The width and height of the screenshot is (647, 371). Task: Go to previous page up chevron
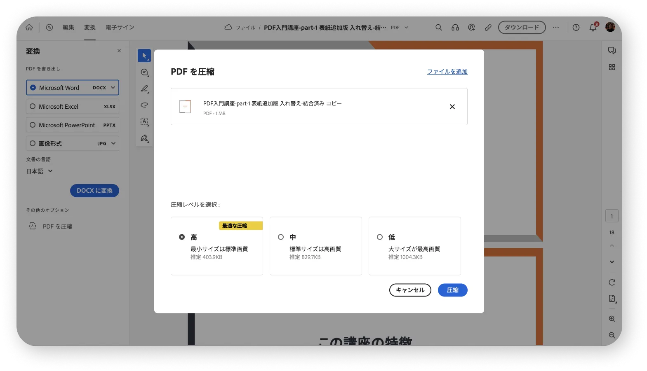pos(612,245)
